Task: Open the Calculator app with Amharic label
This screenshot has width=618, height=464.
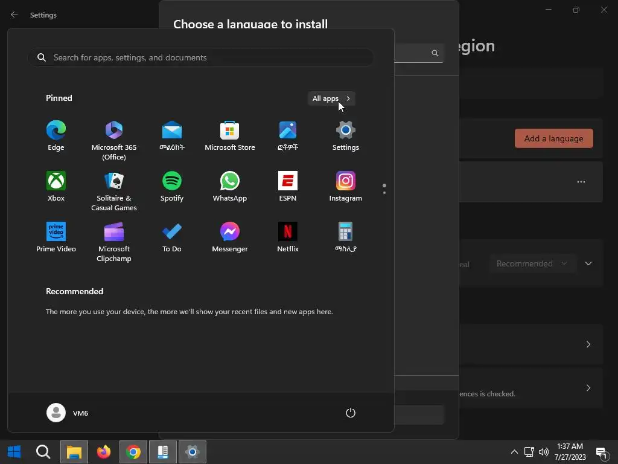Action: tap(346, 237)
